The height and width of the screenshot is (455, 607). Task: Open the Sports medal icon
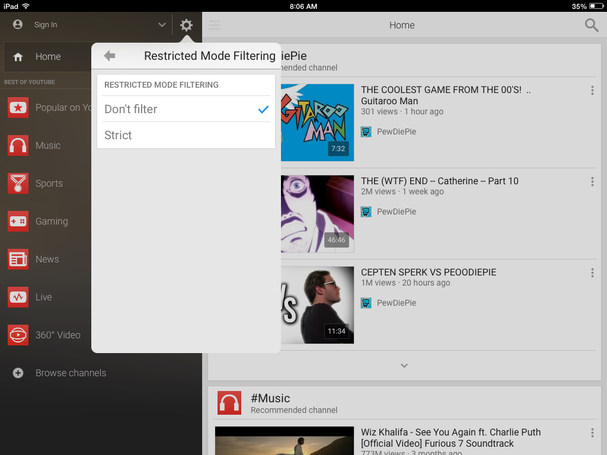coord(18,184)
